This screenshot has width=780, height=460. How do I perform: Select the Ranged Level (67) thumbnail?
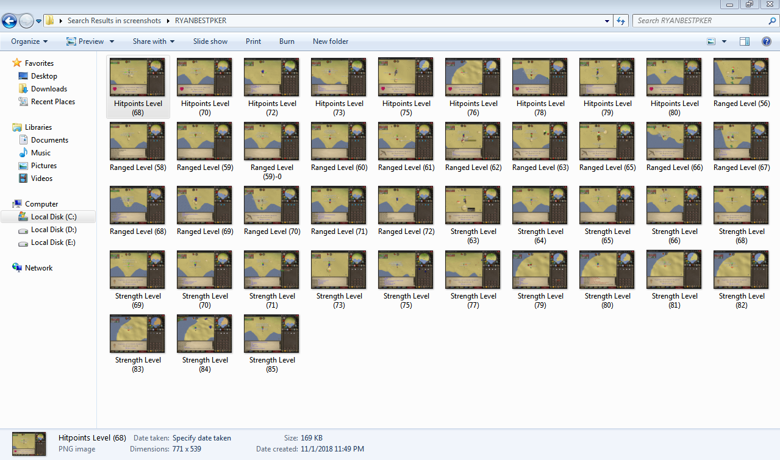(742, 141)
